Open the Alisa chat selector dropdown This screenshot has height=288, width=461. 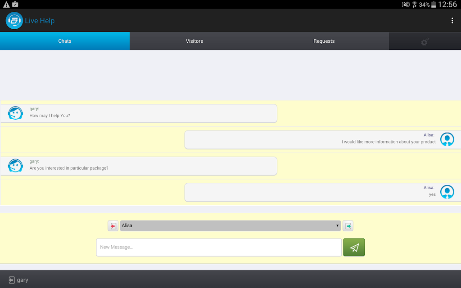click(230, 226)
